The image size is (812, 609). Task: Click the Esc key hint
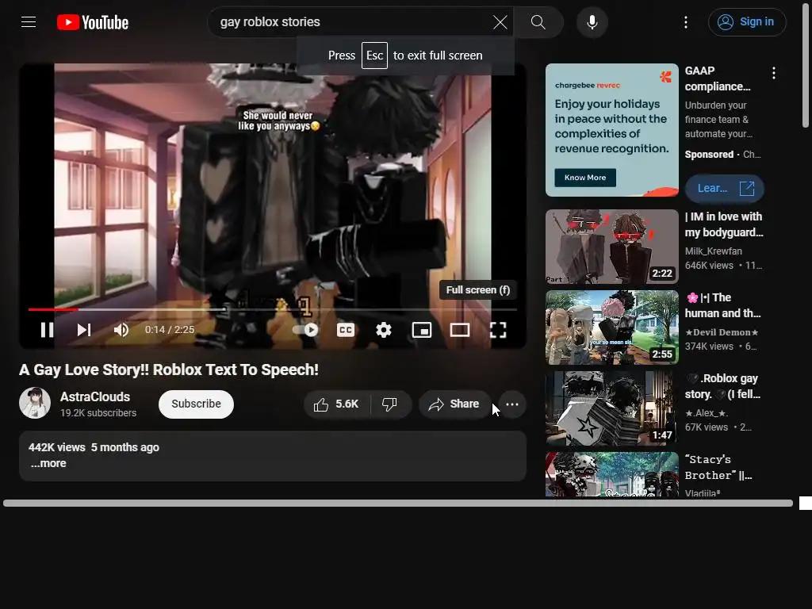374,56
